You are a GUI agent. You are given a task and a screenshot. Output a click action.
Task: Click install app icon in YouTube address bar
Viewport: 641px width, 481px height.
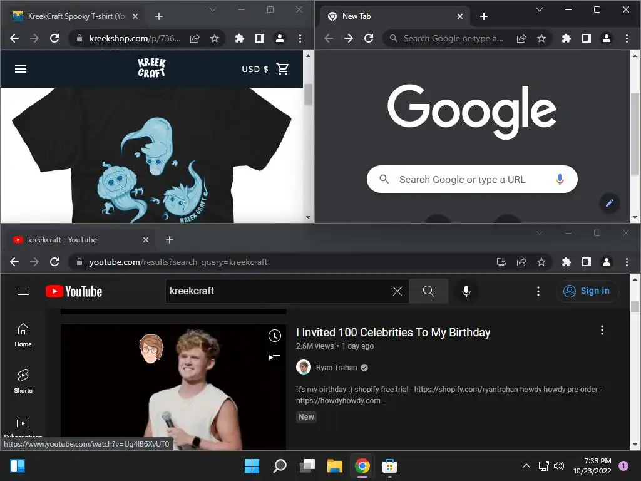click(501, 262)
